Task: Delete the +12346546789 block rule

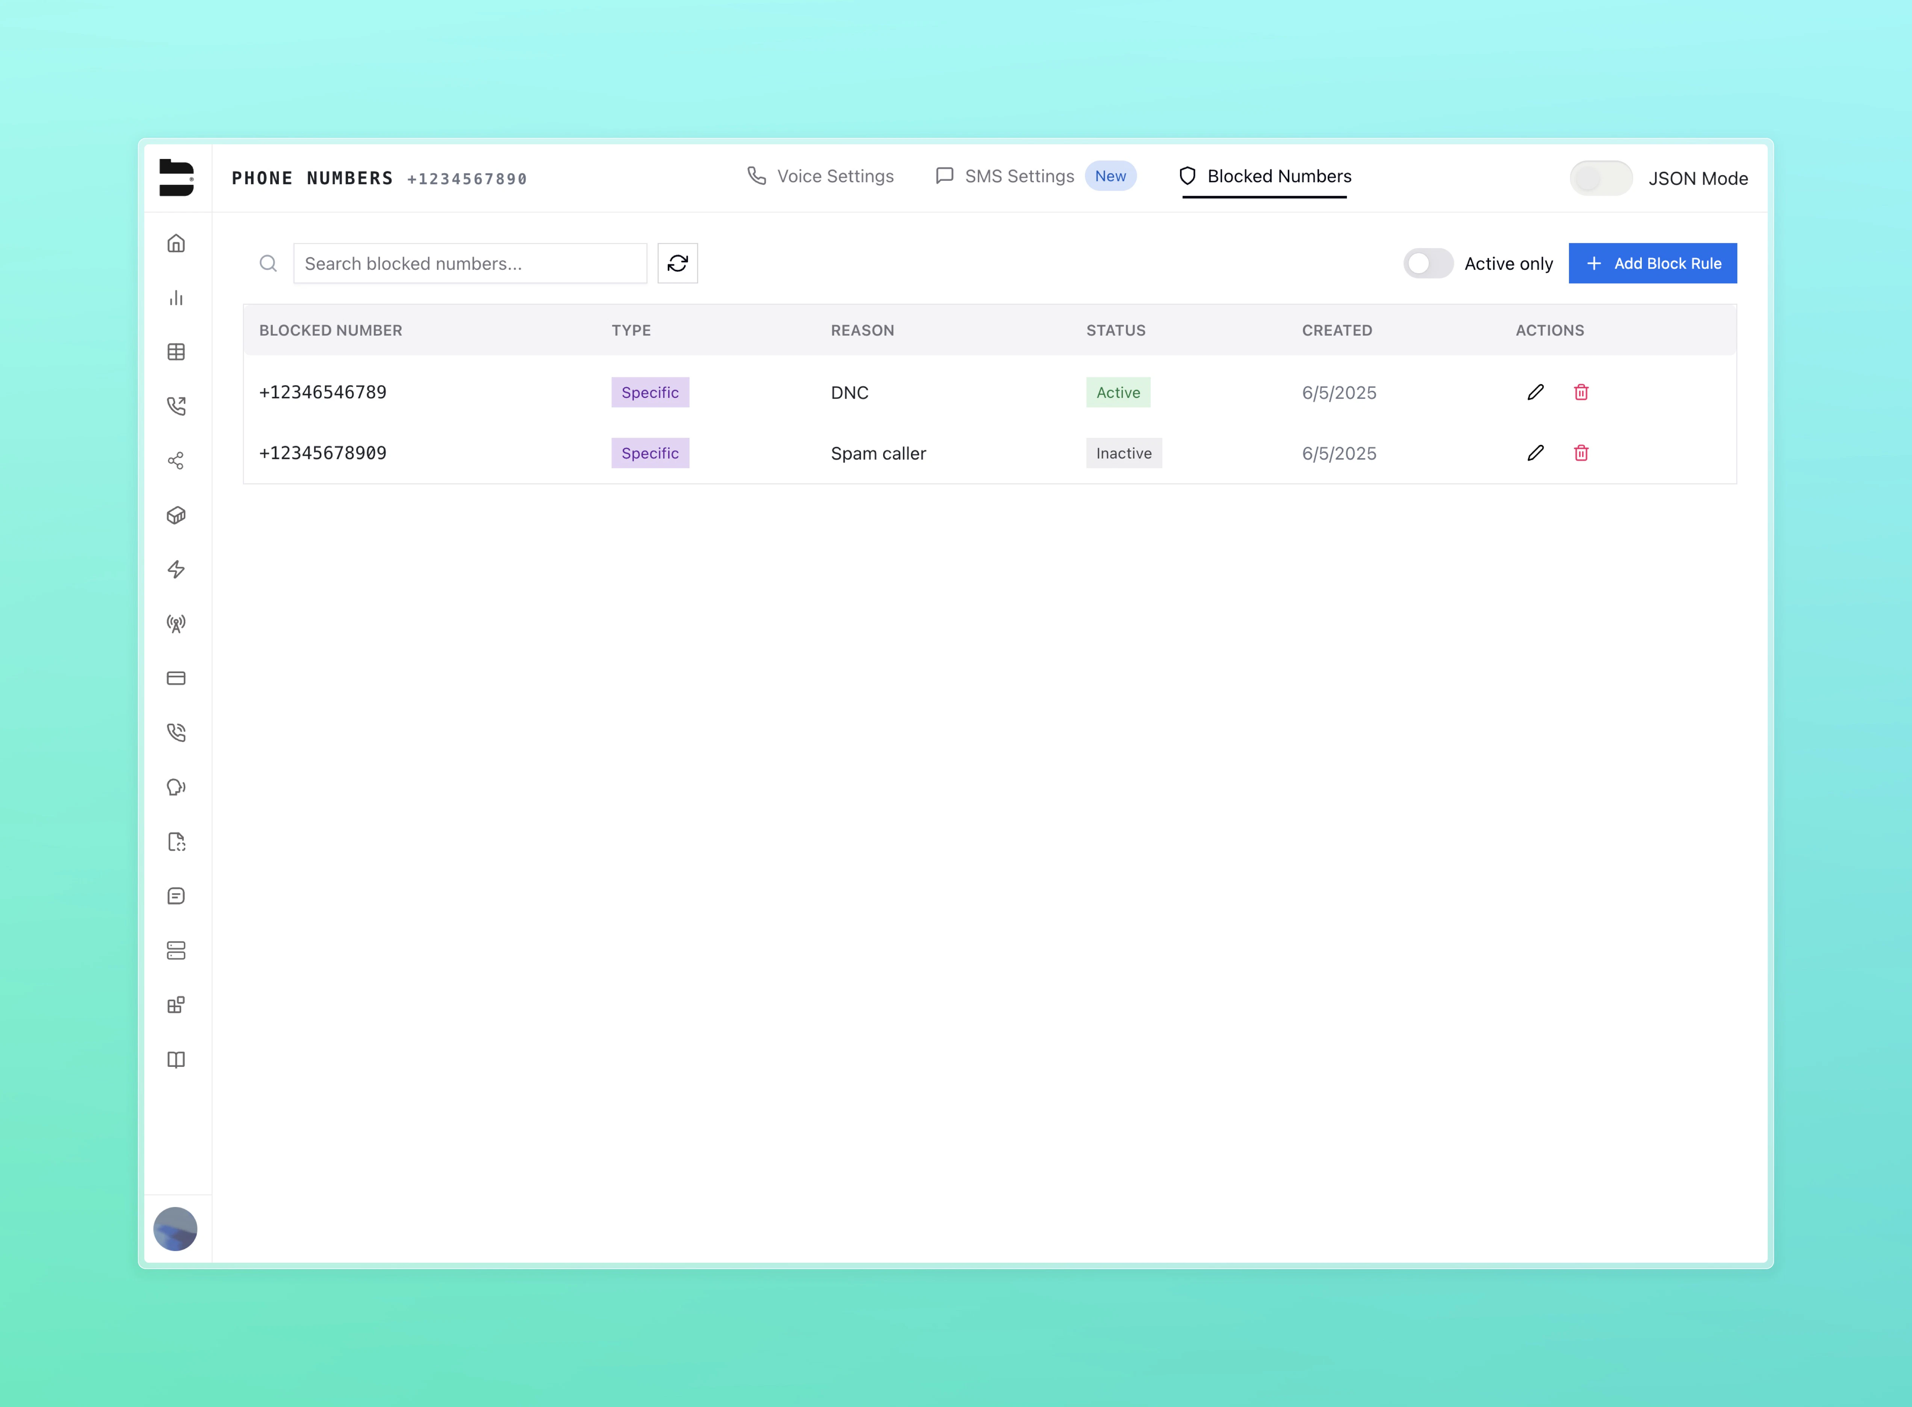Action: [1582, 392]
